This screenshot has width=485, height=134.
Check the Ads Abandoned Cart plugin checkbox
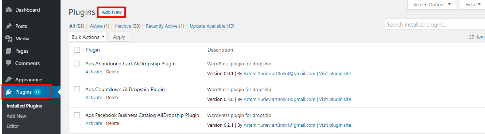pos(77,64)
